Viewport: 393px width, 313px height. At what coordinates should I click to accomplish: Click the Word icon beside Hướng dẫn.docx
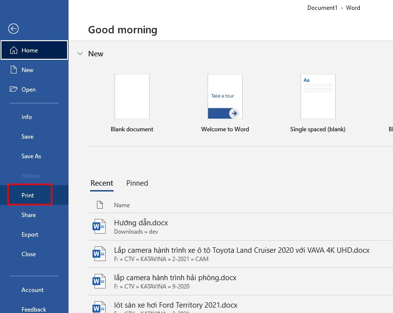tap(99, 226)
